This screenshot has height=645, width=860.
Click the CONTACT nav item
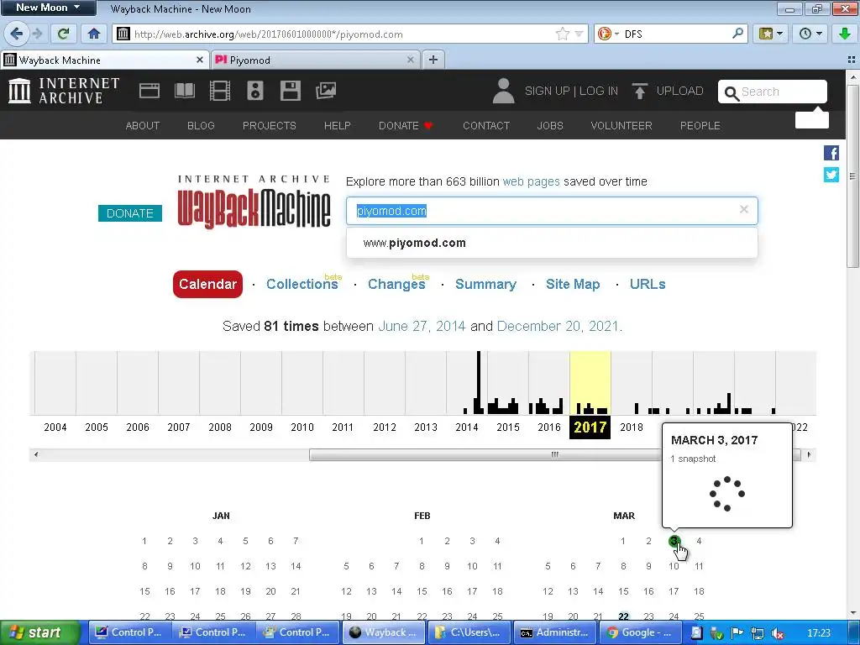486,126
